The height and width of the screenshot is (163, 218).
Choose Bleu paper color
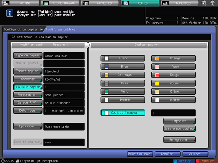coord(123,67)
